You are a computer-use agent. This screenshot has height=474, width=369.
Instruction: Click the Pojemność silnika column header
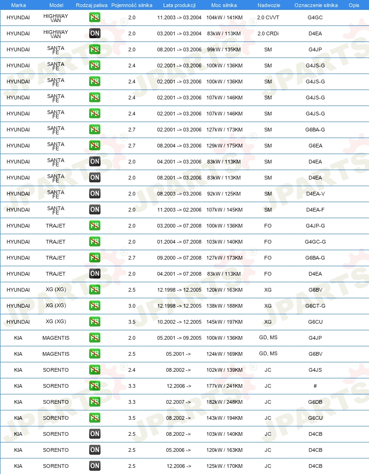132,5
